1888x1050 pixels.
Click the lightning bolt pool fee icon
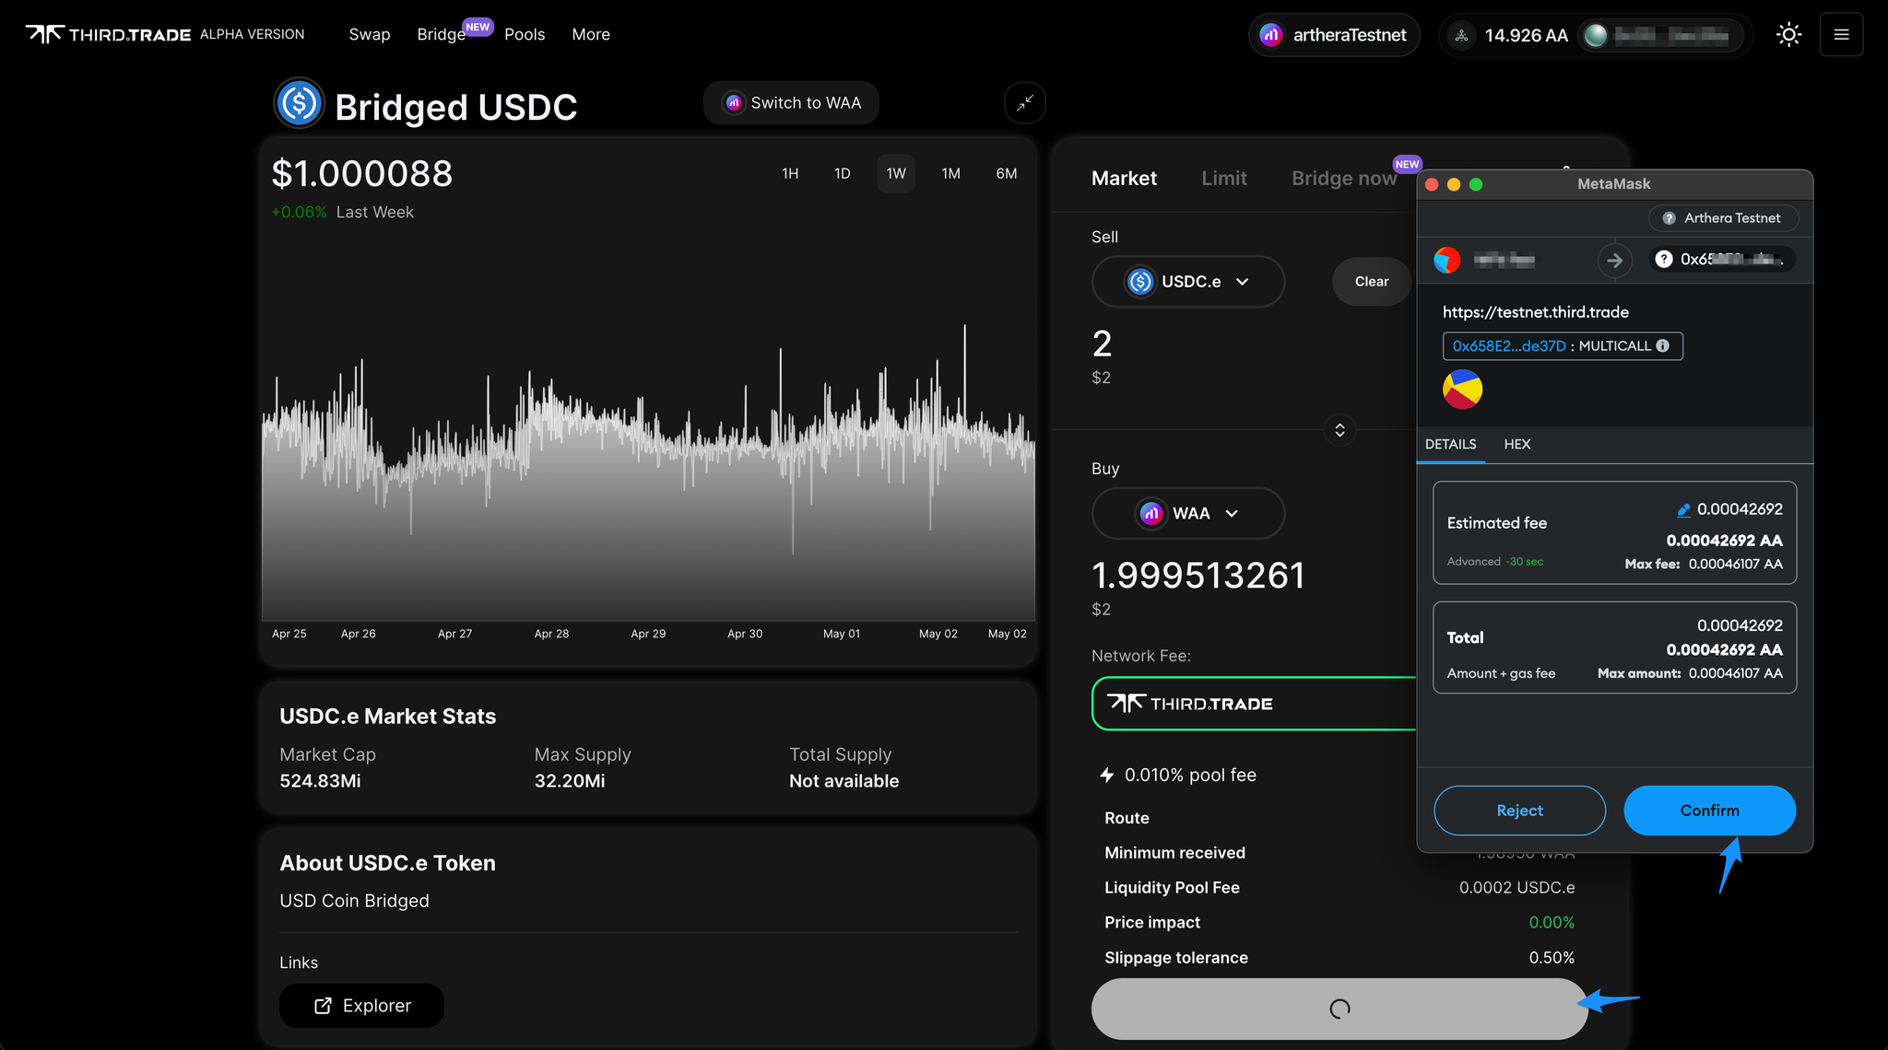(1108, 774)
